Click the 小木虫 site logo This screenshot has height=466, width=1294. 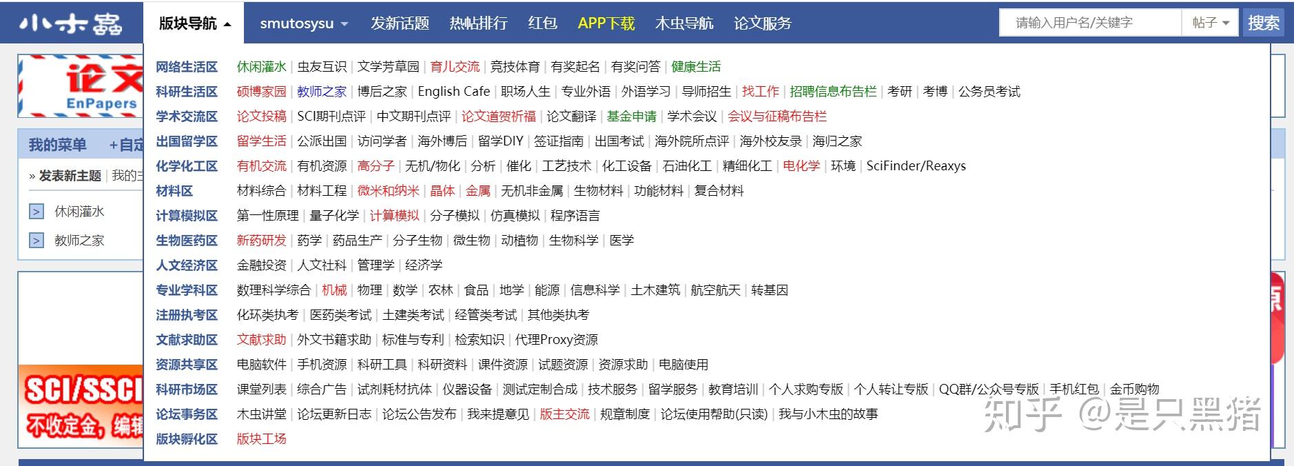pyautogui.click(x=70, y=23)
